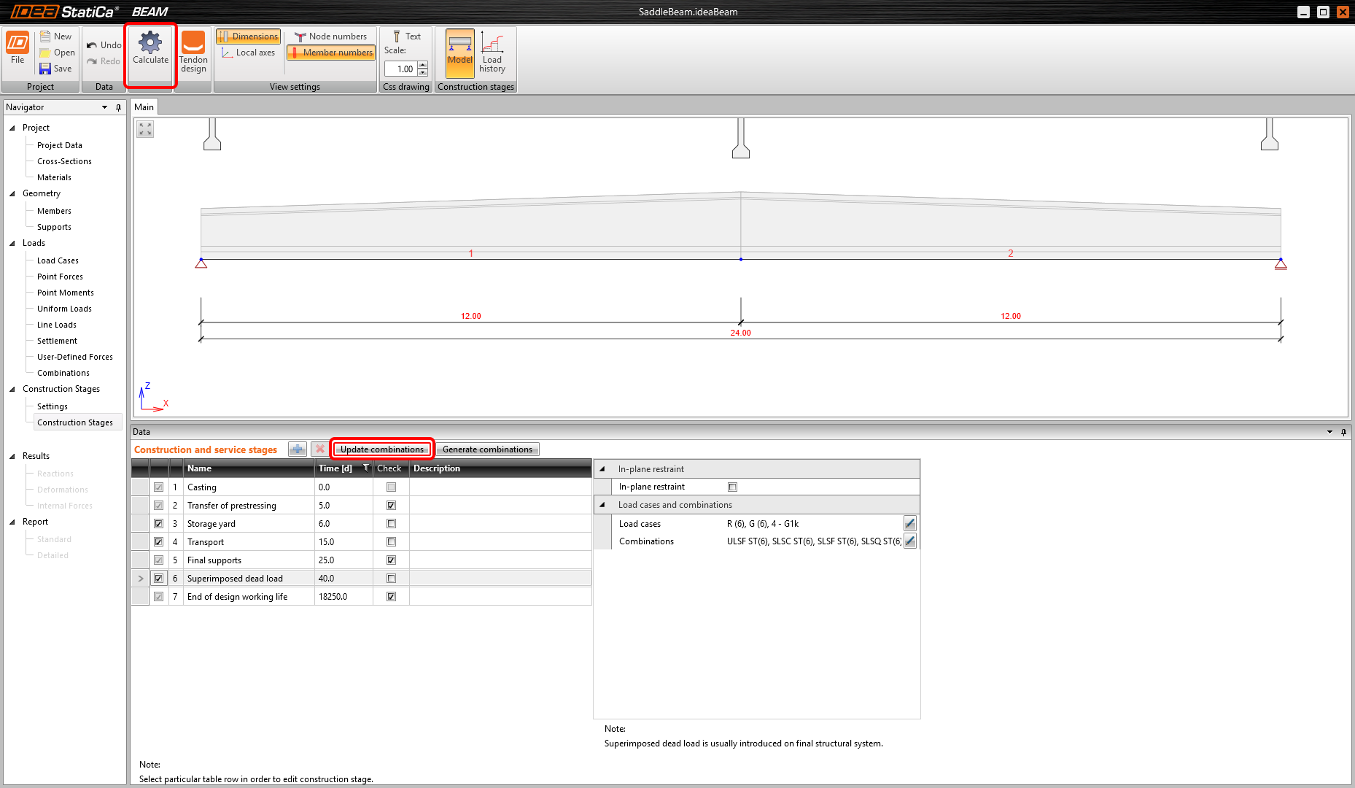The height and width of the screenshot is (788, 1355).
Task: Uncheck the Transport stage row checkbox
Action: coord(158,542)
